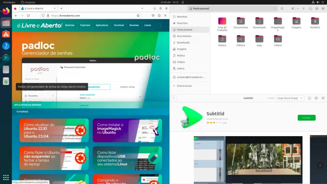Open the Files window main menu

coord(304,9)
